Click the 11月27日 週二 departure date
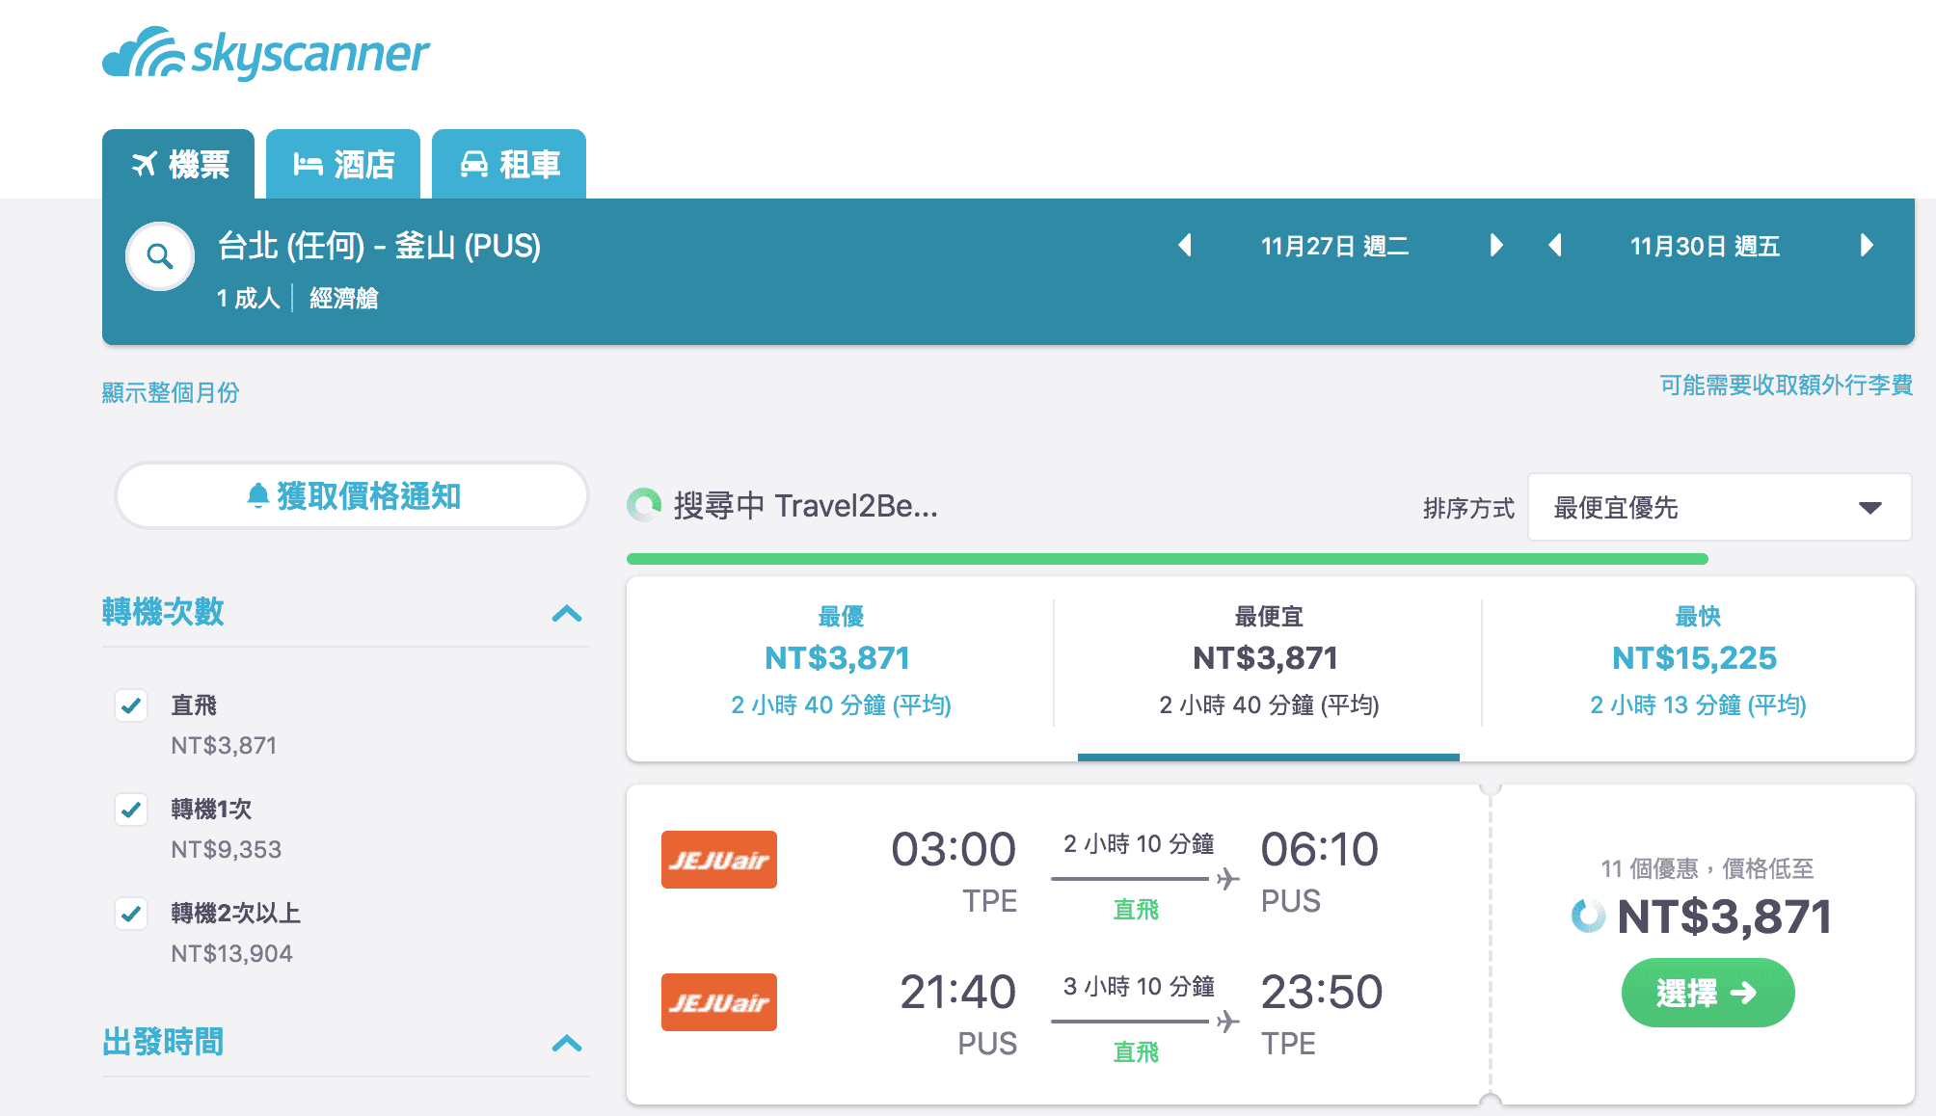The width and height of the screenshot is (1936, 1116). (1335, 246)
